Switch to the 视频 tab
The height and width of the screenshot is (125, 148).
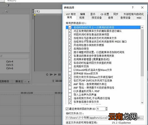point(82,18)
